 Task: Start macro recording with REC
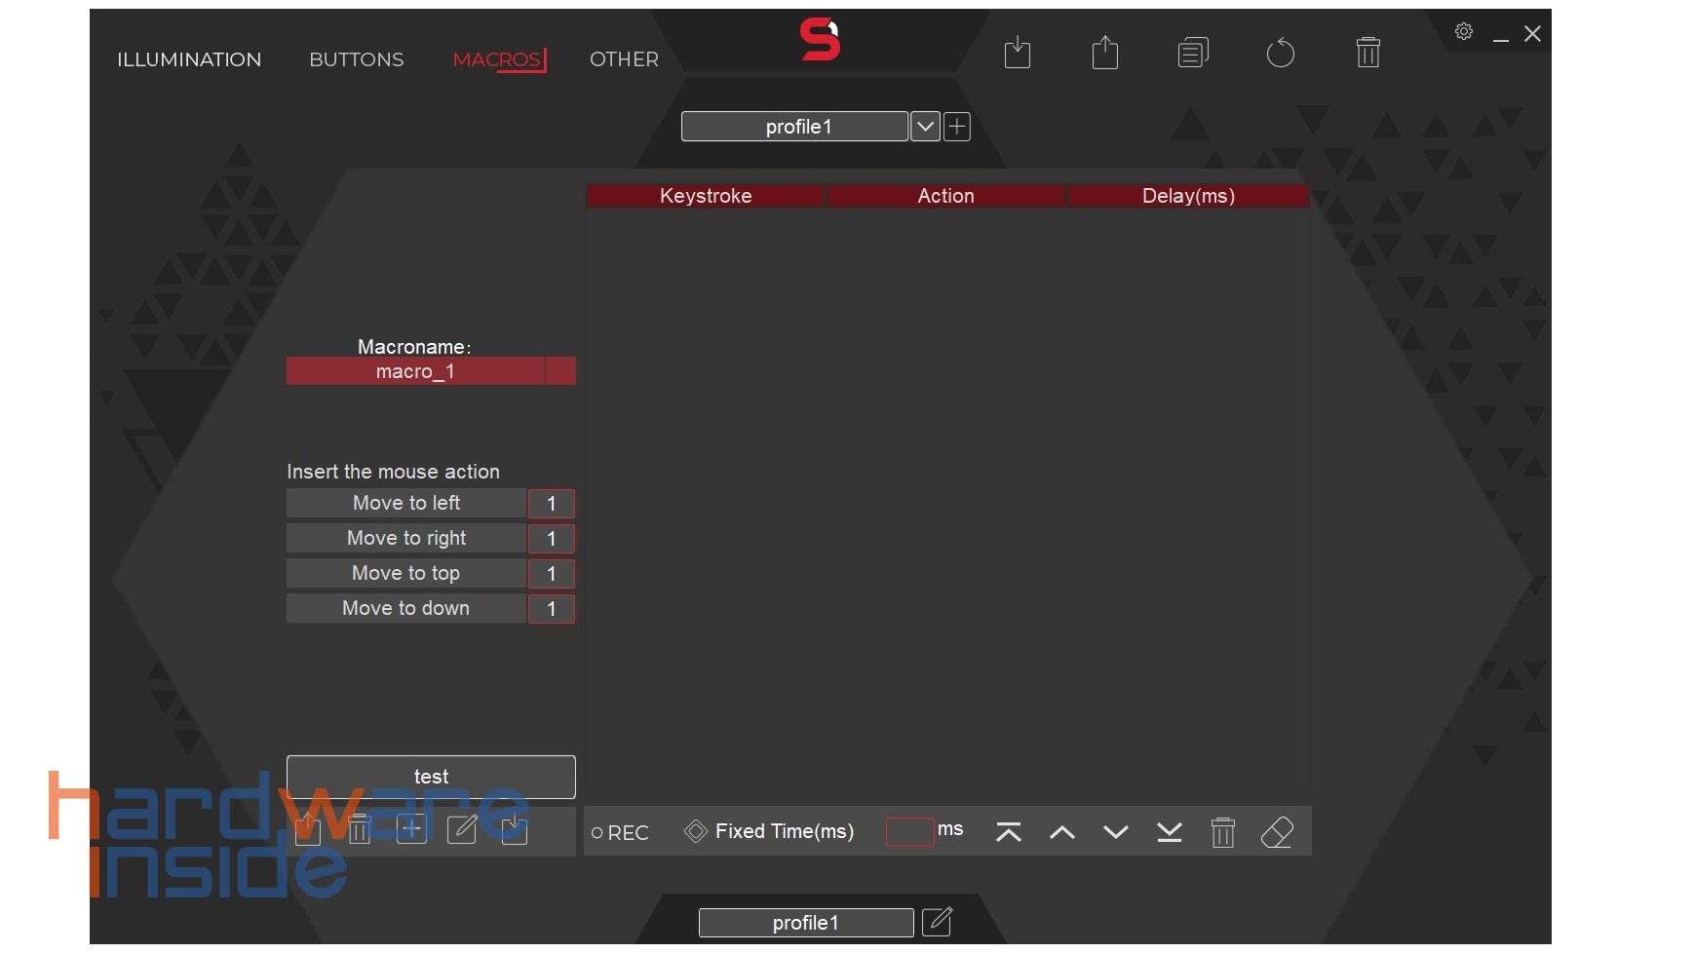click(x=620, y=832)
